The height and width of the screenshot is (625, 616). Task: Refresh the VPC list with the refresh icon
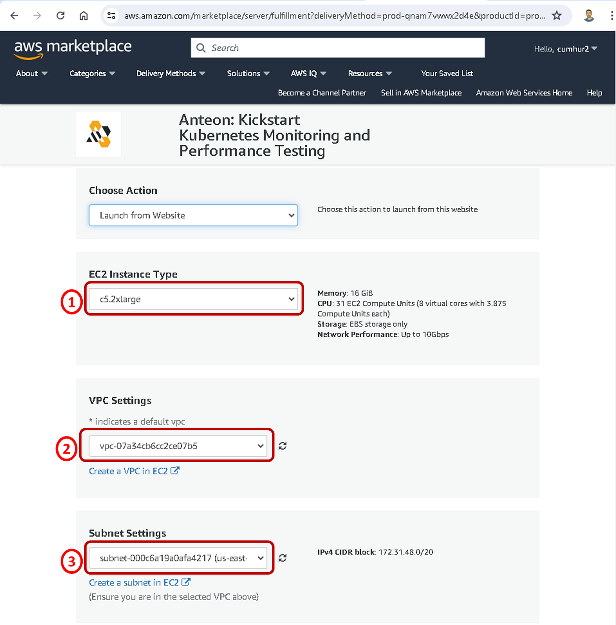point(282,446)
